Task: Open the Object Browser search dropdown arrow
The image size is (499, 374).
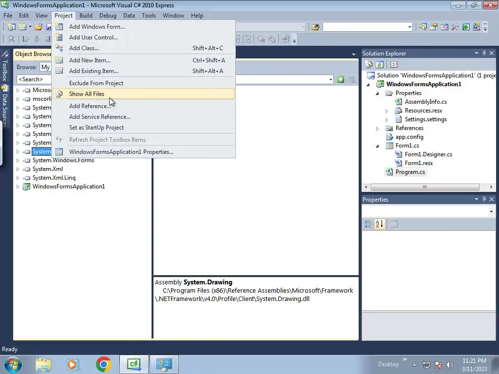Action: coord(331,79)
